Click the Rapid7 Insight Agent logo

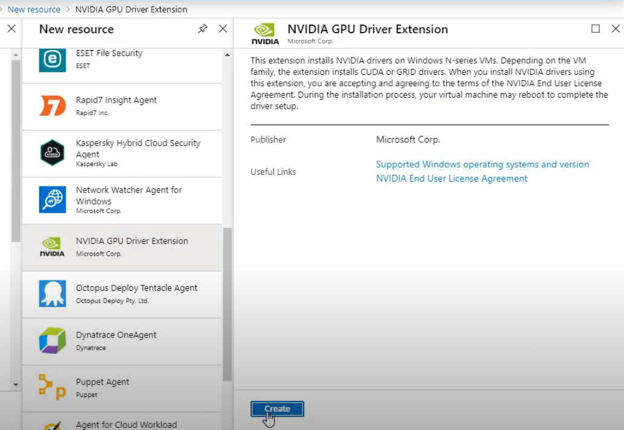[x=52, y=106]
